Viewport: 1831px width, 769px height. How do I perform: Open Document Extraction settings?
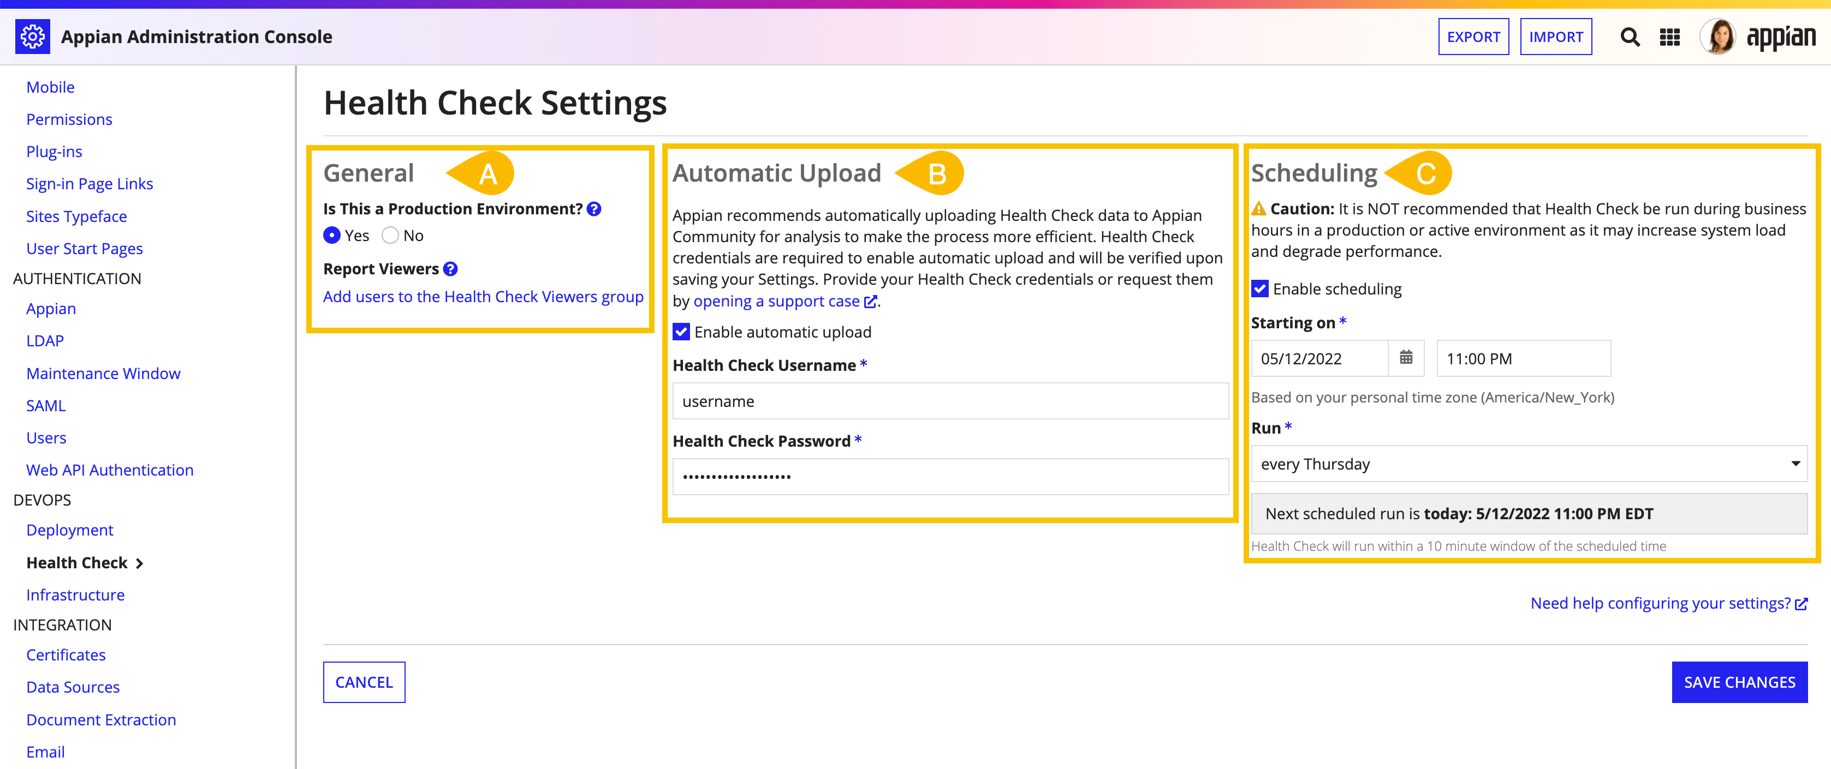coord(101,720)
